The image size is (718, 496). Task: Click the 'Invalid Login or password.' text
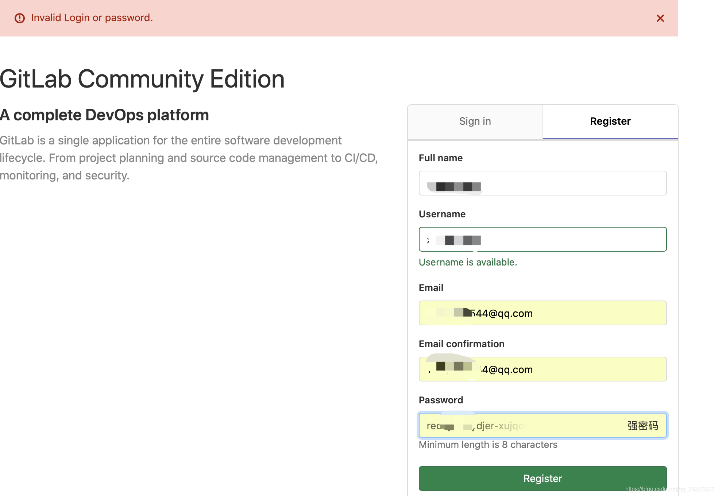pyautogui.click(x=92, y=18)
